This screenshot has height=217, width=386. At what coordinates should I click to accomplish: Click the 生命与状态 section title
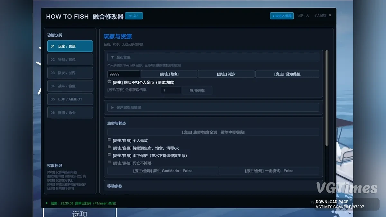coord(117,123)
